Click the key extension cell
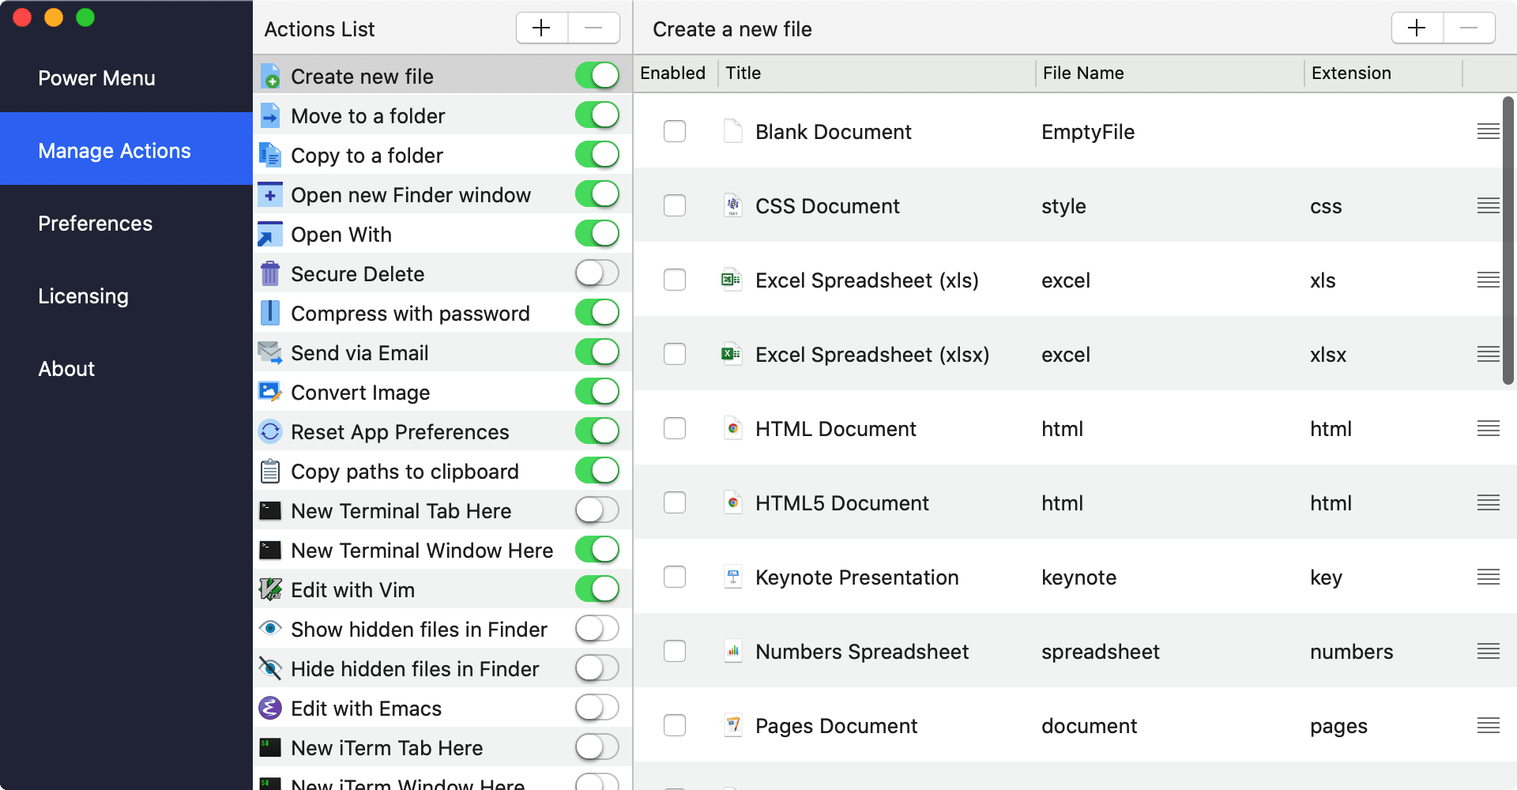1517x790 pixels. [x=1326, y=577]
